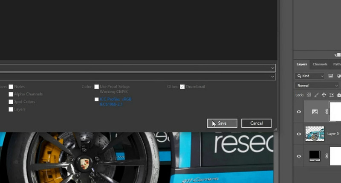The height and width of the screenshot is (183, 341).
Task: Click the Save button in the dialog
Action: pos(222,123)
